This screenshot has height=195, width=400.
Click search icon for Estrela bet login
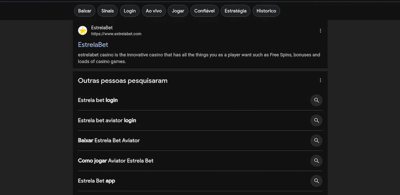tap(316, 100)
